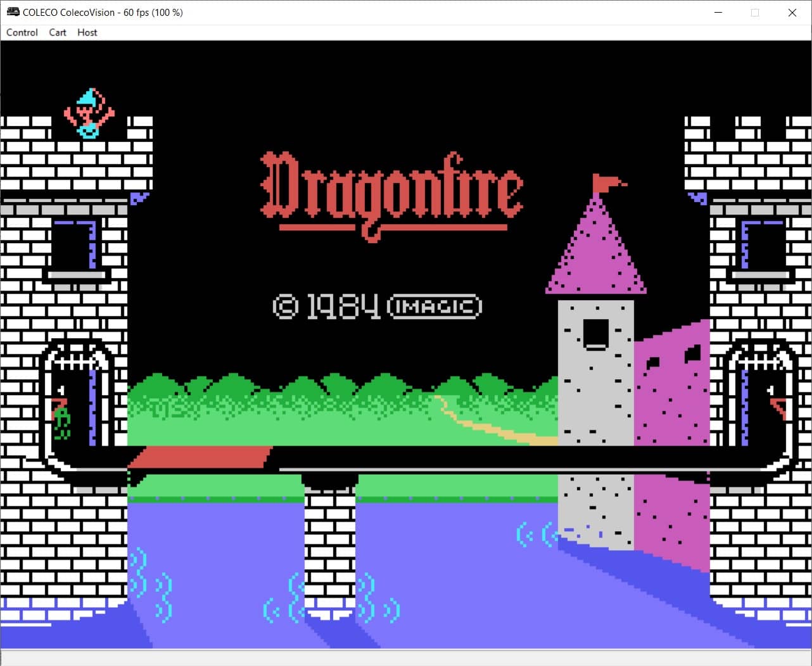Click the IMAGIC logo badge
The image size is (812, 666).
click(x=435, y=307)
